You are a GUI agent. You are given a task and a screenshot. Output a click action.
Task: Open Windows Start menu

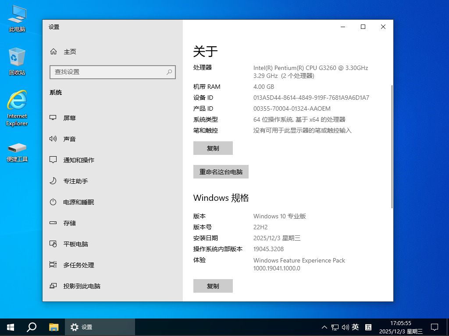(11, 327)
